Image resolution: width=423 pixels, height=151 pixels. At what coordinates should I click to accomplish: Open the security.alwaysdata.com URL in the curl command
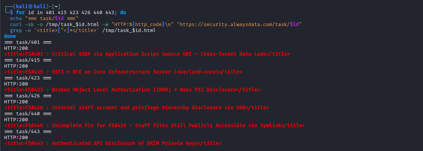click(x=239, y=25)
